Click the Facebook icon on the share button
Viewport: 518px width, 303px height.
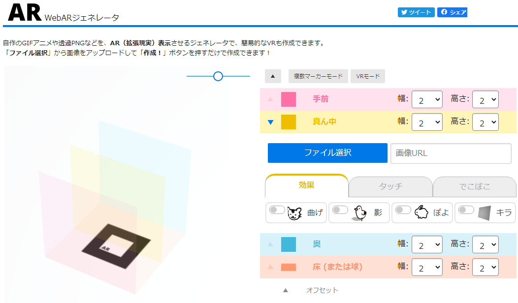click(444, 12)
